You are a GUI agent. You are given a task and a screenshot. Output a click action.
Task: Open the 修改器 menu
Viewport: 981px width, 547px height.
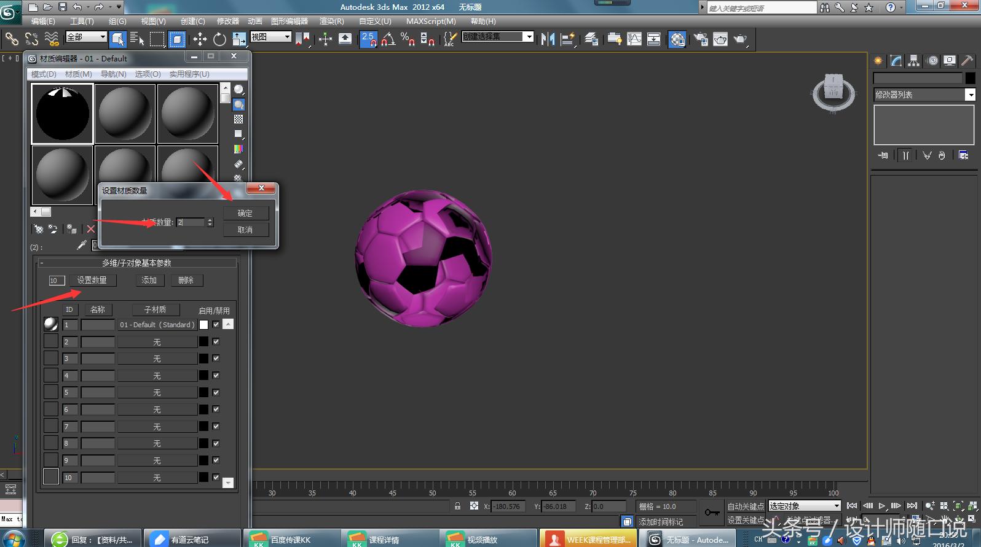[x=228, y=21]
